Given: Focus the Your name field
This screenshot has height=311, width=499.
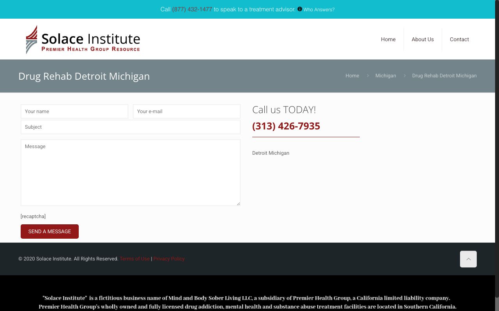Looking at the screenshot, I should click(x=74, y=111).
